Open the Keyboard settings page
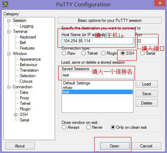This screenshot has height=153, width=167. (x=28, y=37)
